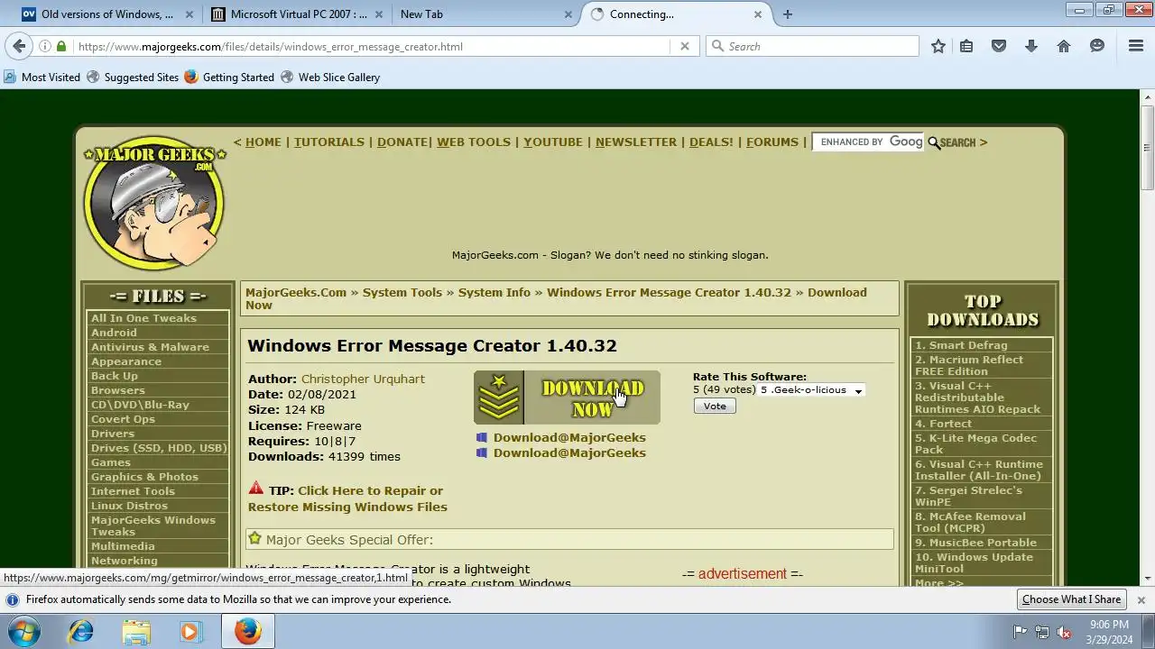Click the Enhanced by Google search box
1155x649 pixels.
pos(868,142)
